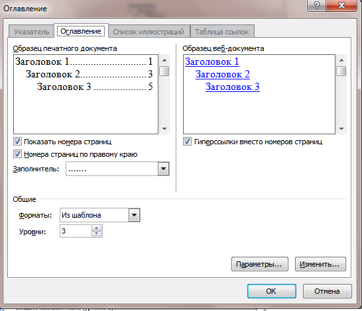The width and height of the screenshot is (362, 311).
Task: Increase Уровни with the up spinner arrow
Action: pos(96,228)
